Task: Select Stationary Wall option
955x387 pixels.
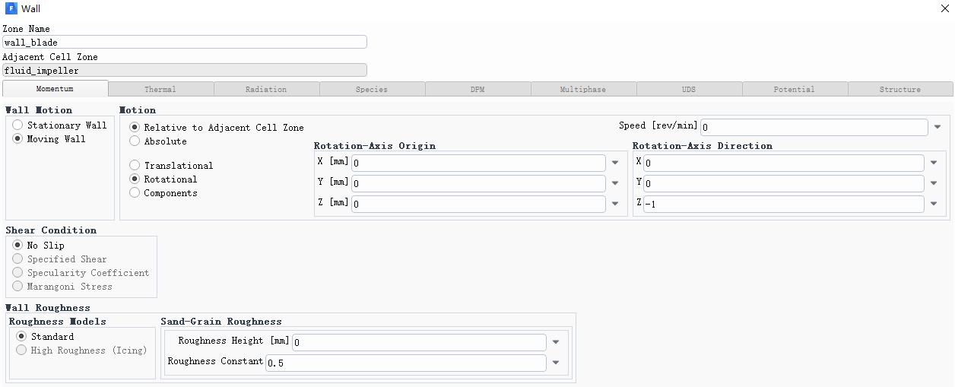Action: point(17,125)
